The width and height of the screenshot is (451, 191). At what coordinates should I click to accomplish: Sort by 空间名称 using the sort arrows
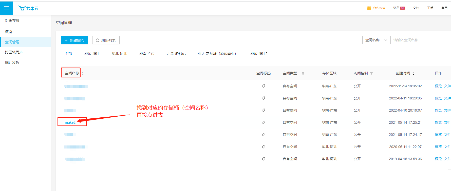pos(83,73)
